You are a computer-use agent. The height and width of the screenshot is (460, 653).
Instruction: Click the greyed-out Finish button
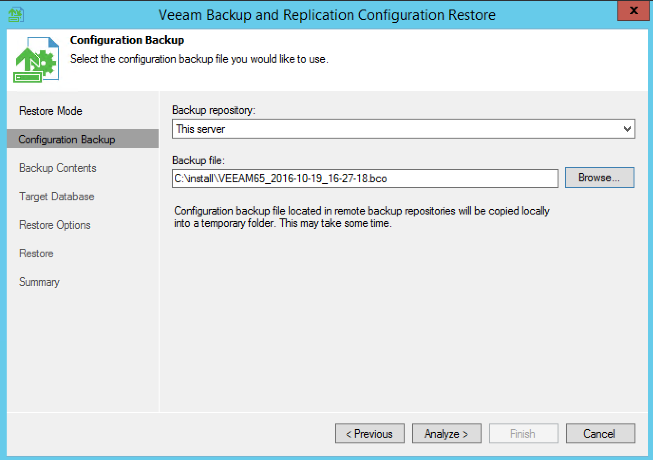pyautogui.click(x=523, y=433)
